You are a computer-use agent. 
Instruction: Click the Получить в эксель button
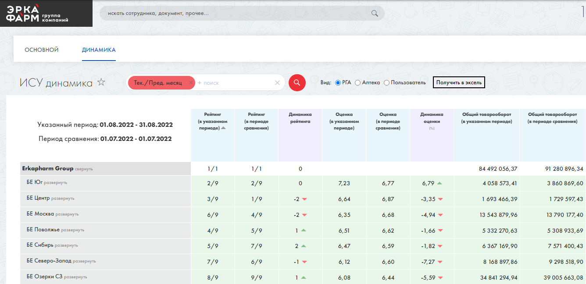(x=459, y=83)
